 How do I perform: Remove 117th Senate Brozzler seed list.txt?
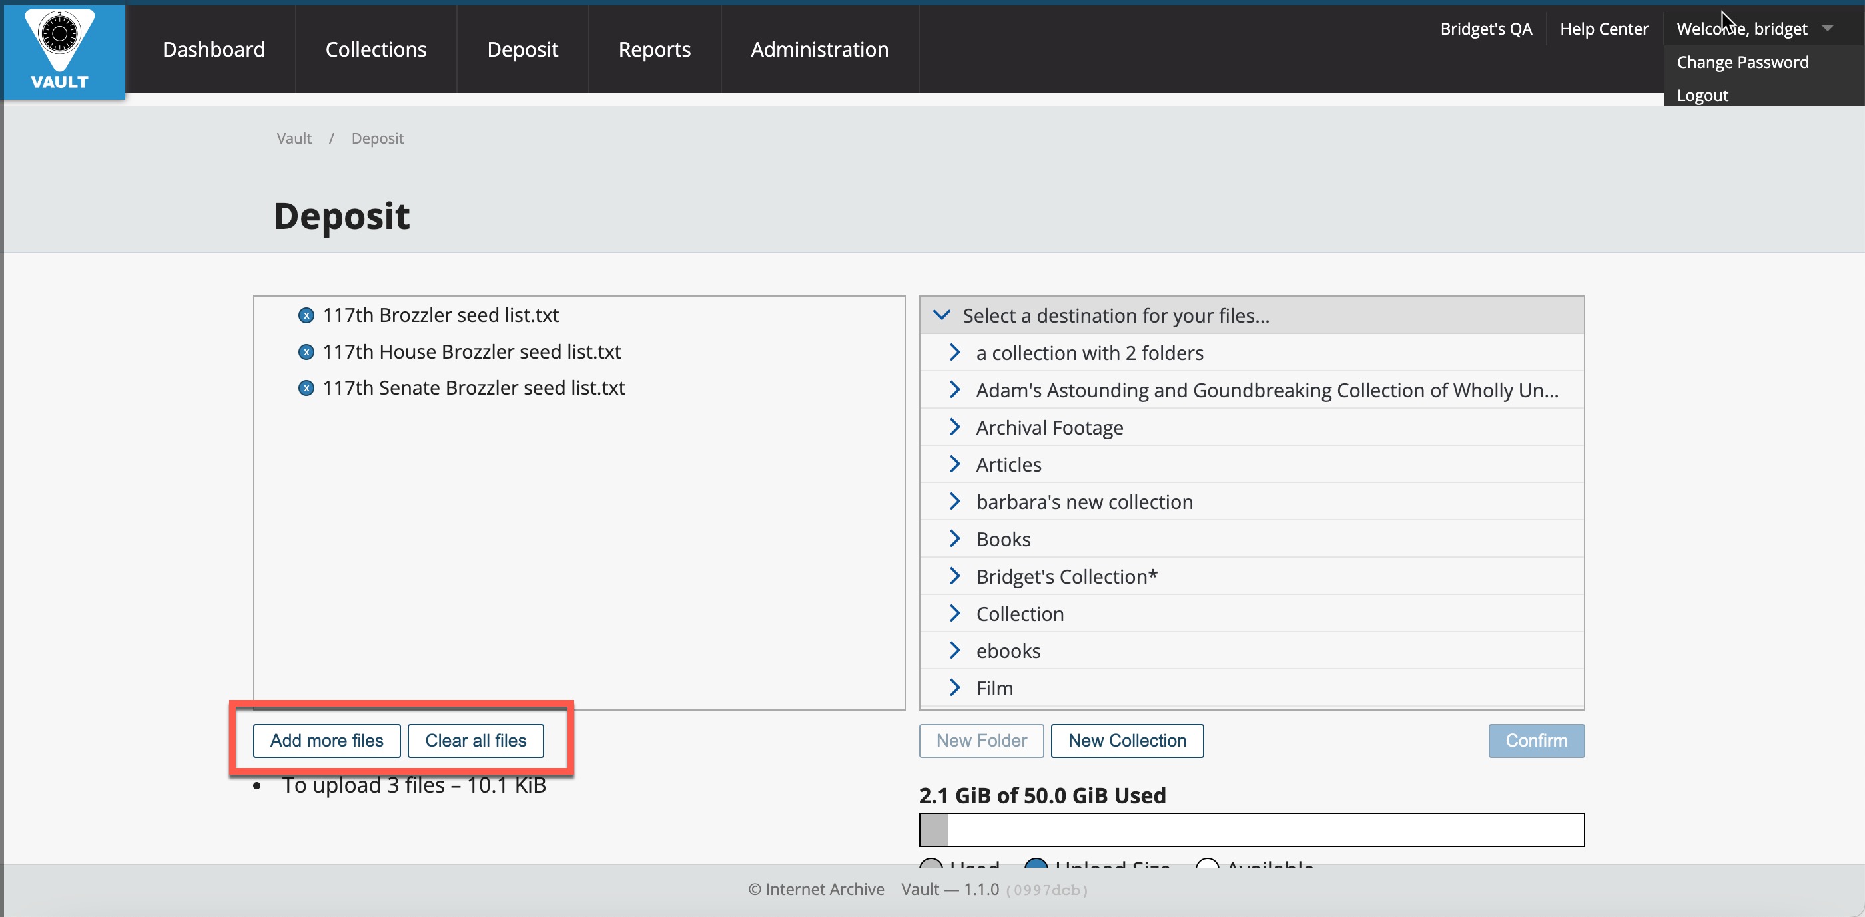(306, 389)
